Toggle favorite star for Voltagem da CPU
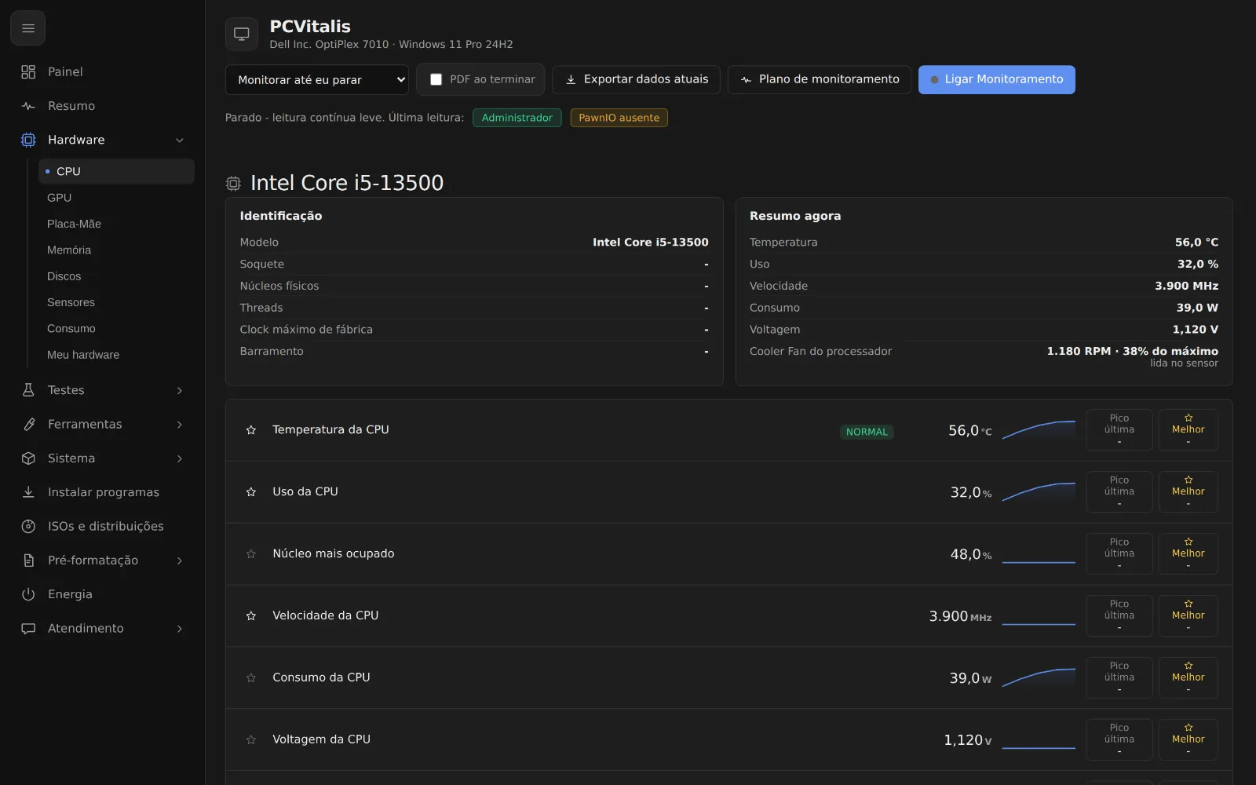The width and height of the screenshot is (1256, 785). (x=251, y=739)
